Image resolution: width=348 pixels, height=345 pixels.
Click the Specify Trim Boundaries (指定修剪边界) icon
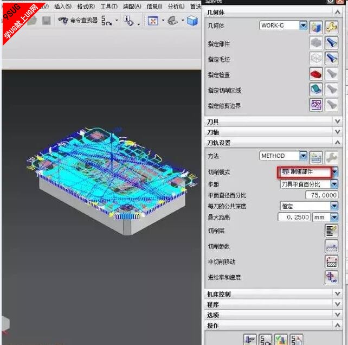coord(316,105)
